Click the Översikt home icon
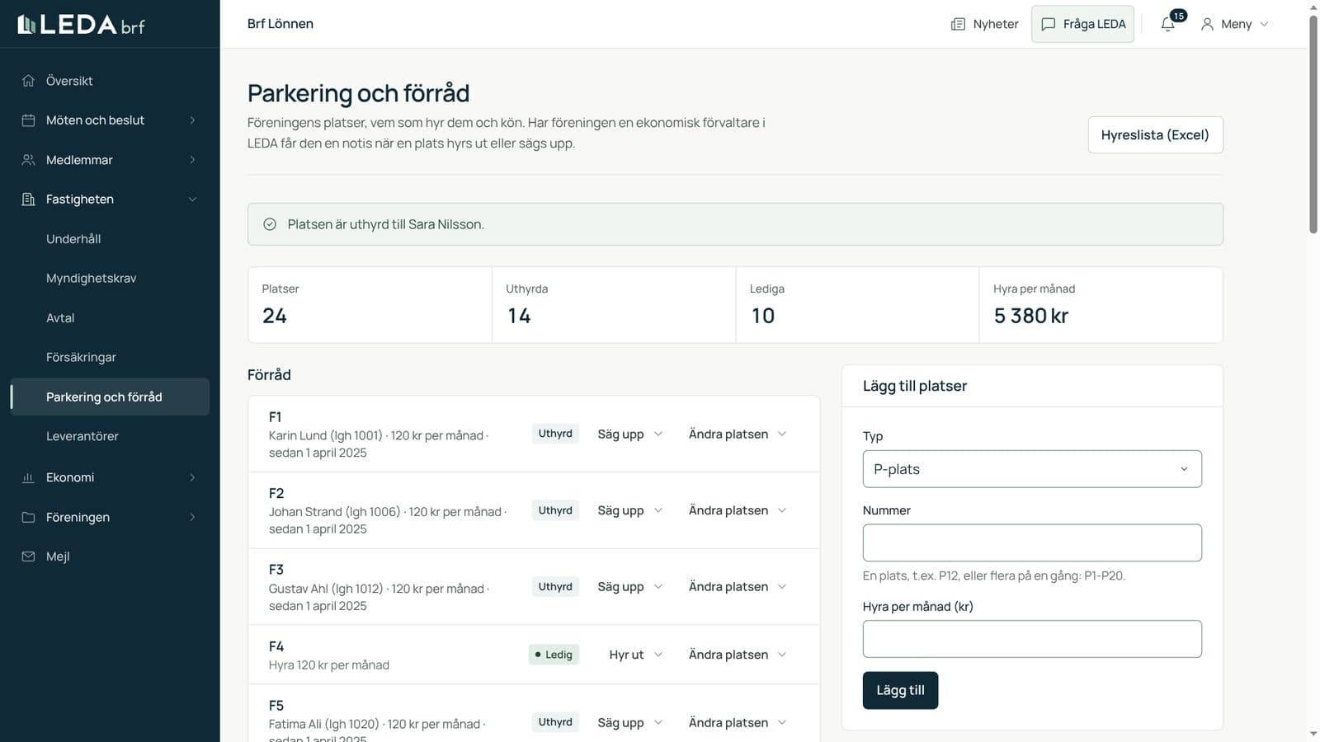The image size is (1320, 742). tap(28, 81)
